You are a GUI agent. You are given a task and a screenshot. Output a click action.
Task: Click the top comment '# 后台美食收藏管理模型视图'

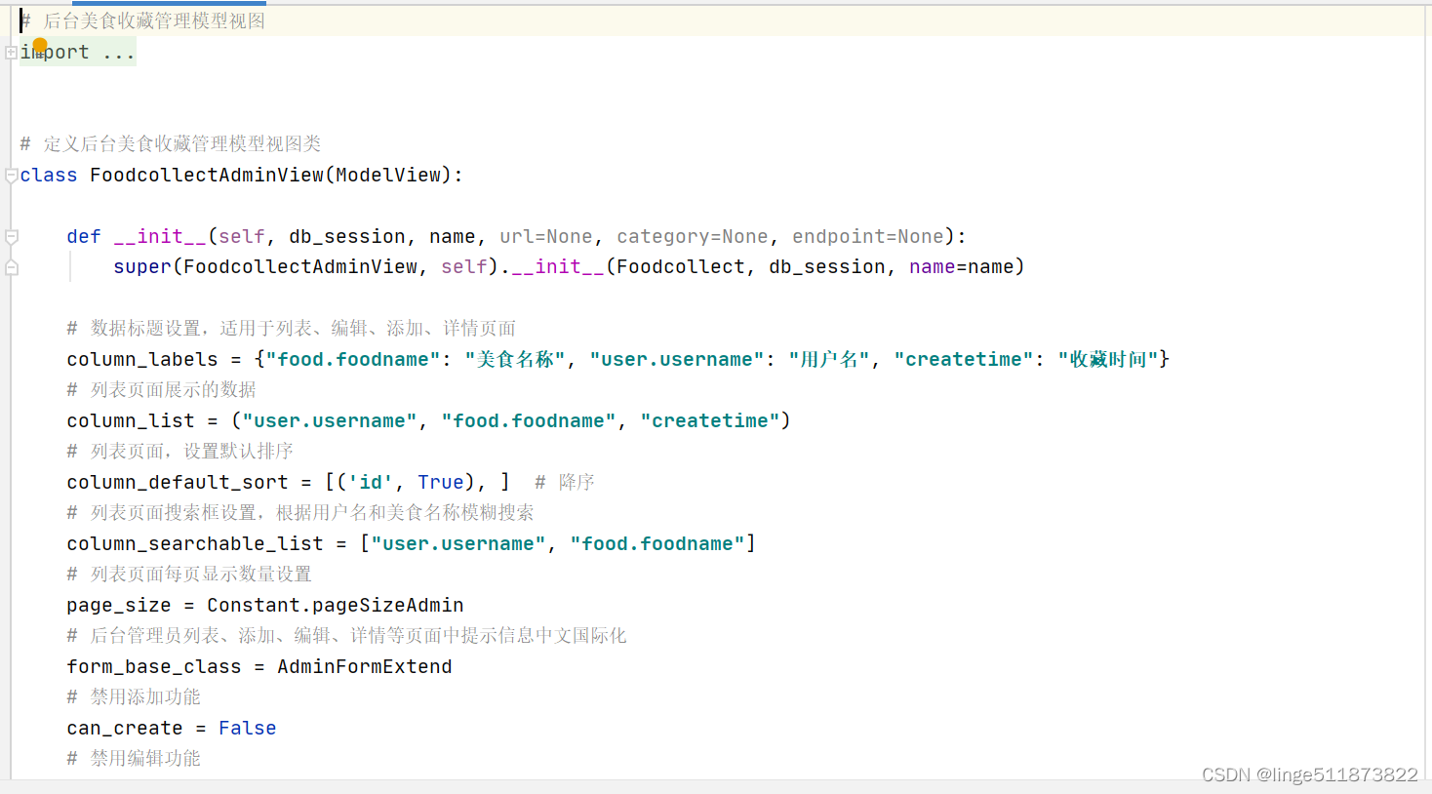pos(142,21)
